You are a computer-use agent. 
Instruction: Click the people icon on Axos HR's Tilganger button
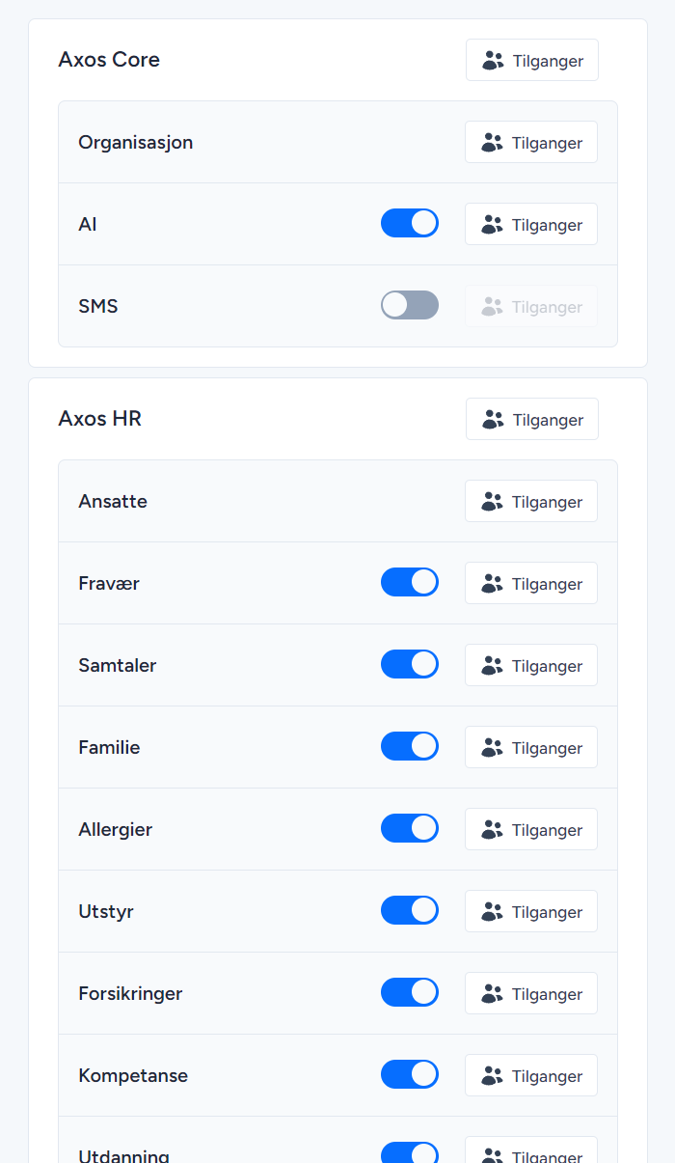[492, 419]
